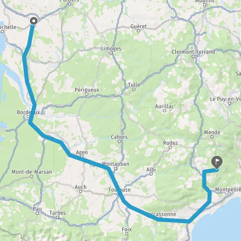The height and width of the screenshot is (241, 241).
Task: Click the destination flag marker
Action: (217, 162)
